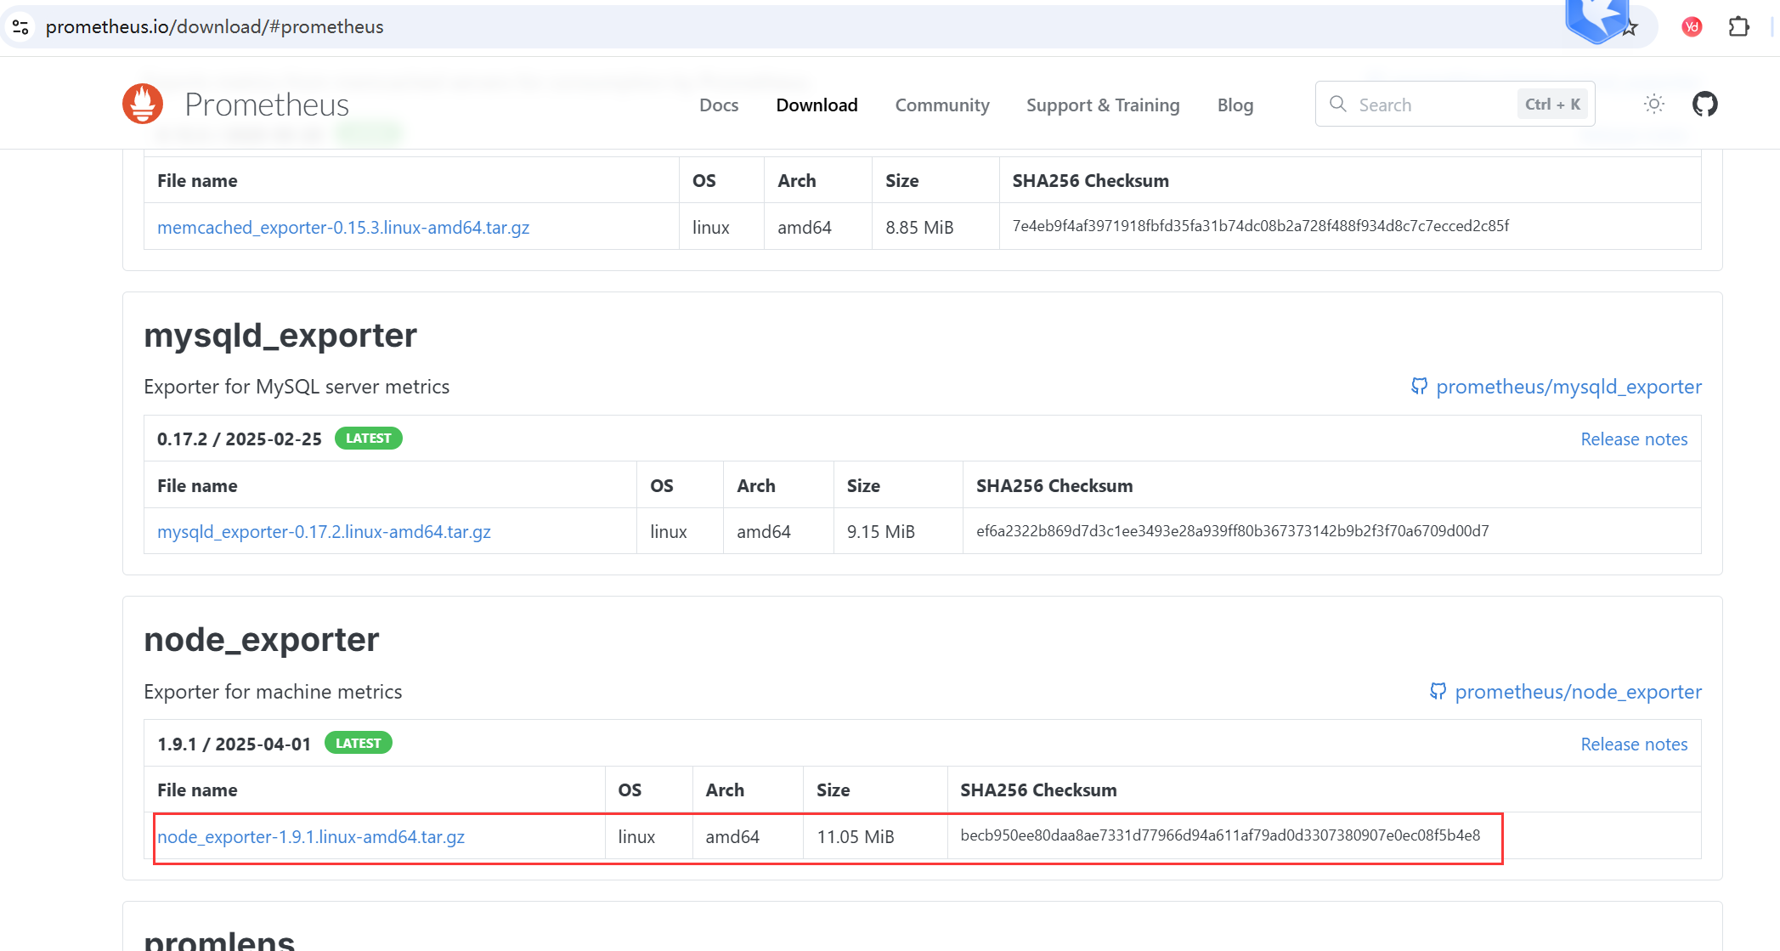
Task: Open the browser extensions puzzle icon
Action: point(1738,27)
